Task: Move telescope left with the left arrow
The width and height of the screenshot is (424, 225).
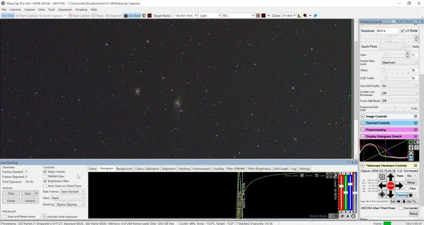Action: tap(382, 186)
